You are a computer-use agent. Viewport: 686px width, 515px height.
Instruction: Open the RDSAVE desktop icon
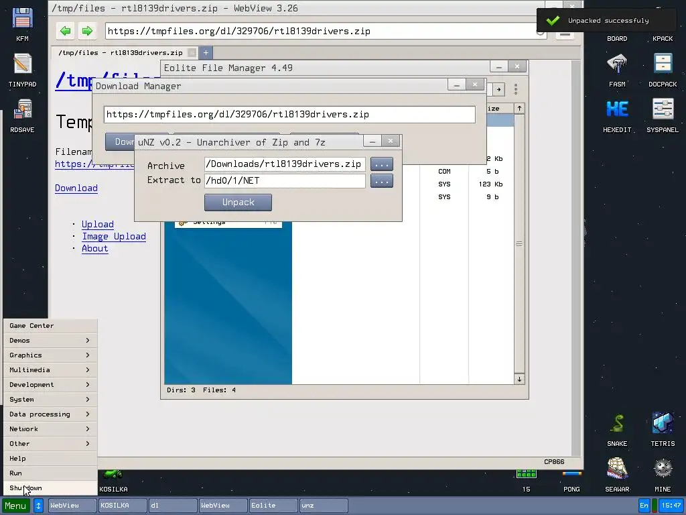tap(22, 115)
